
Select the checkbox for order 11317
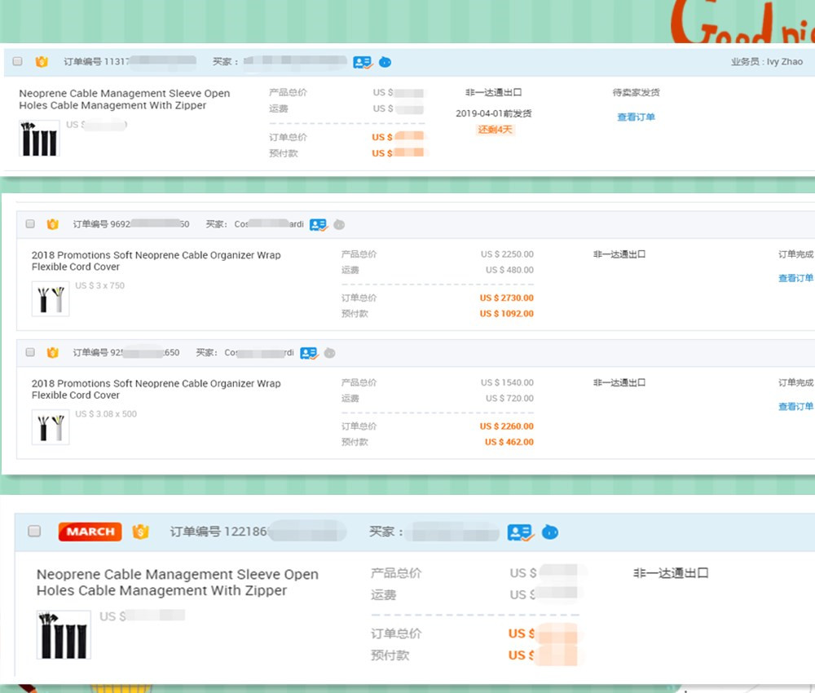pos(17,62)
